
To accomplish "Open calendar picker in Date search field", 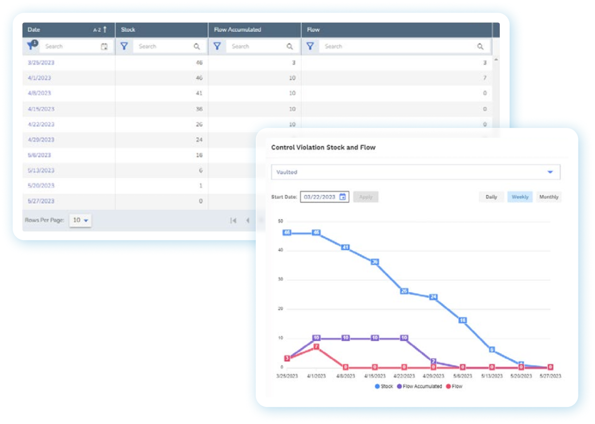I will pyautogui.click(x=104, y=47).
